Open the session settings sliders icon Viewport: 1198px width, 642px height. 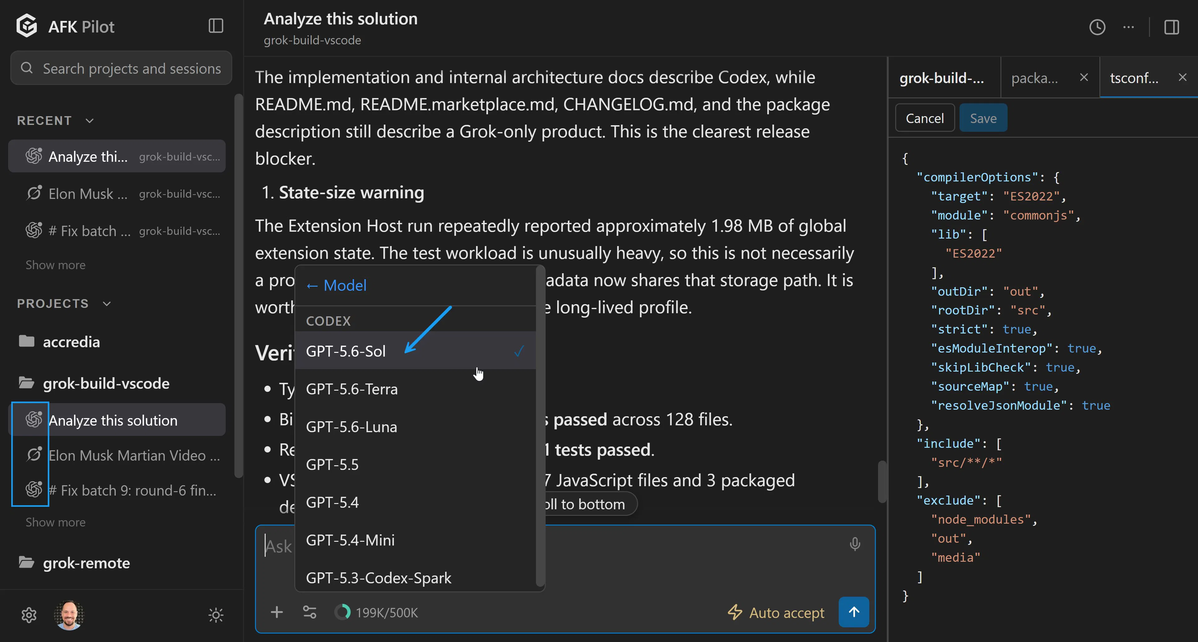click(310, 612)
